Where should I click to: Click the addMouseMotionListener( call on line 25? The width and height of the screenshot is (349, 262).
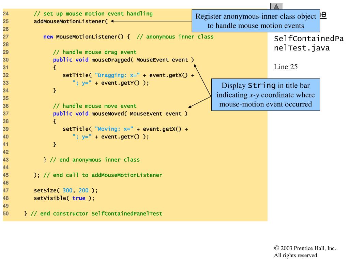pyautogui.click(x=71, y=22)
